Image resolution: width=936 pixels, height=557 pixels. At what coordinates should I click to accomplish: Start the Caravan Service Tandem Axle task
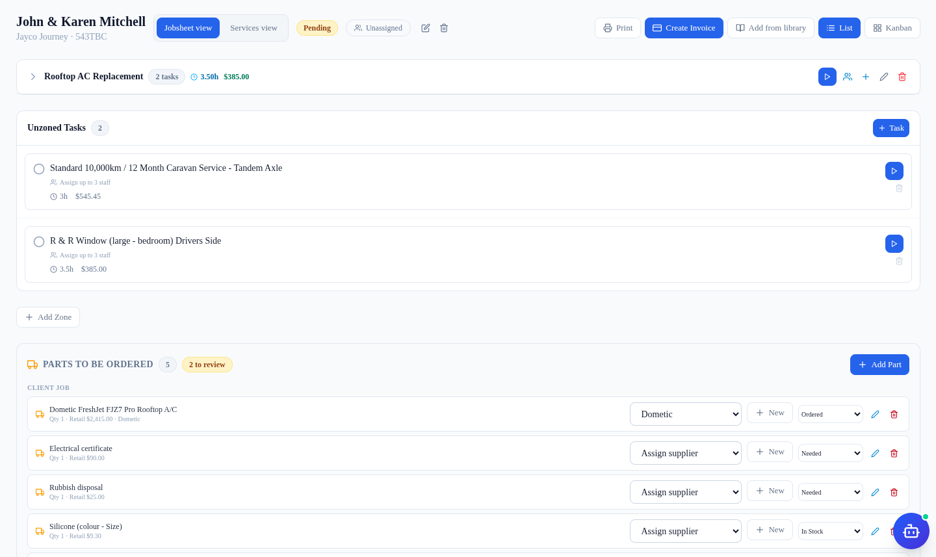coord(894,171)
